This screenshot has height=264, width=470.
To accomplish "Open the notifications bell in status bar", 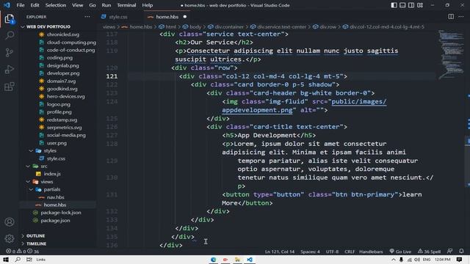I will [x=461, y=252].
